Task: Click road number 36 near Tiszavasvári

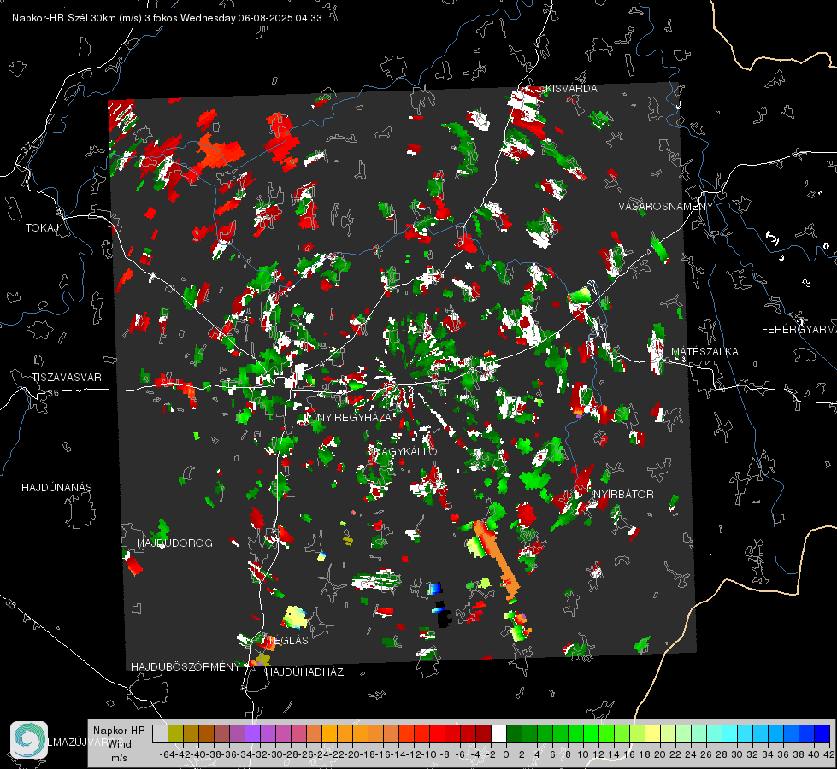Action: [53, 393]
